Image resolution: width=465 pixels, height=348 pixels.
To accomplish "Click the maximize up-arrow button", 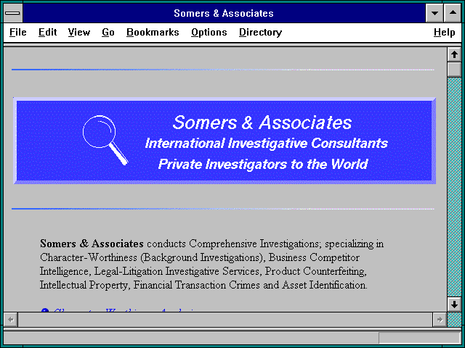I will pyautogui.click(x=453, y=13).
